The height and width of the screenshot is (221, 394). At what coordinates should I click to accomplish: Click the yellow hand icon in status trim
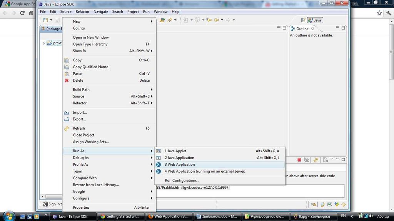pyautogui.click(x=313, y=205)
